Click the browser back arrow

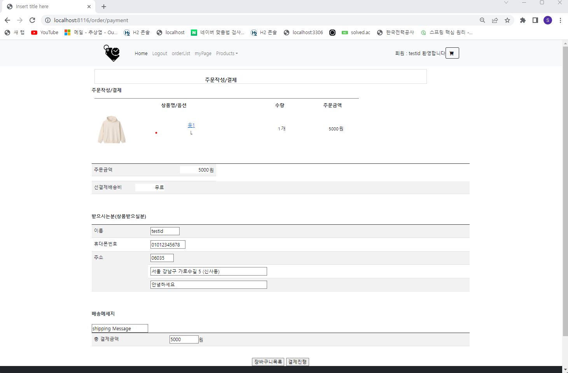click(7, 20)
